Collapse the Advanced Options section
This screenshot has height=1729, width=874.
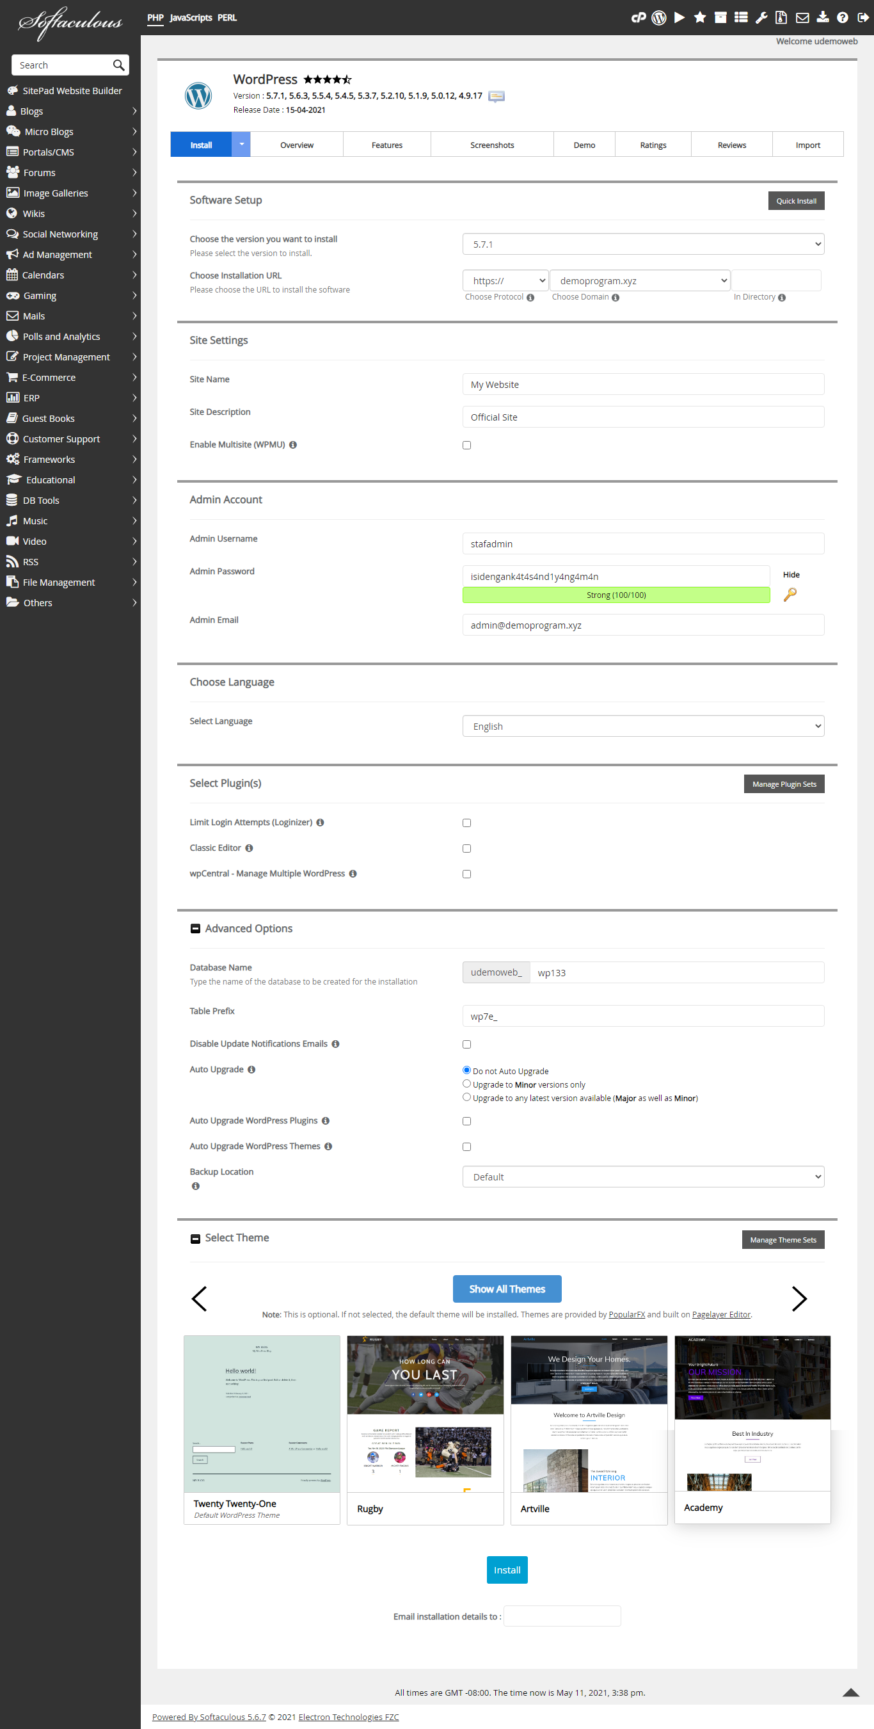point(196,928)
